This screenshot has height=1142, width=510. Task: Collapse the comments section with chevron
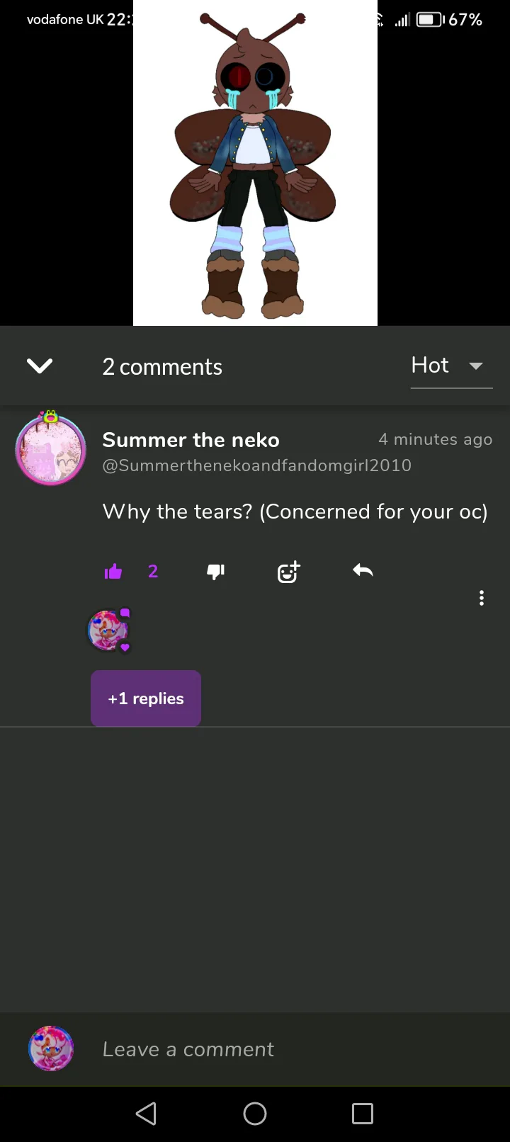40,366
